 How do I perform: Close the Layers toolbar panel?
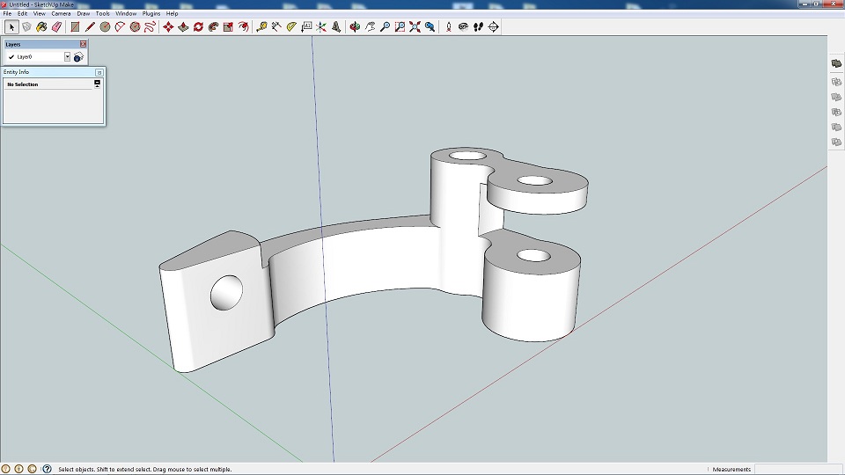83,44
